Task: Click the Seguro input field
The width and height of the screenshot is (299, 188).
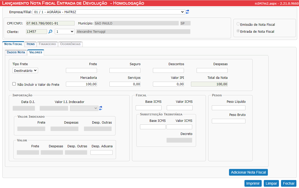Action: pyautogui.click(x=125, y=70)
